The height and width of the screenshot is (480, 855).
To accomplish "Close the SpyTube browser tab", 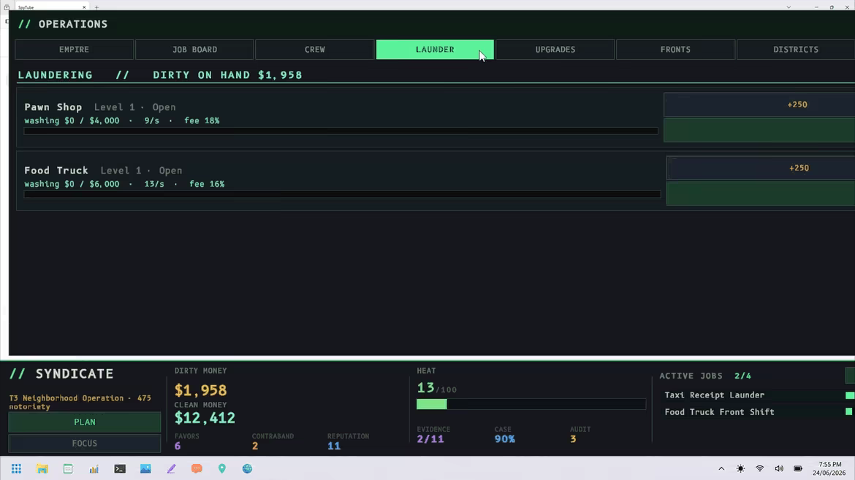I will pos(84,7).
